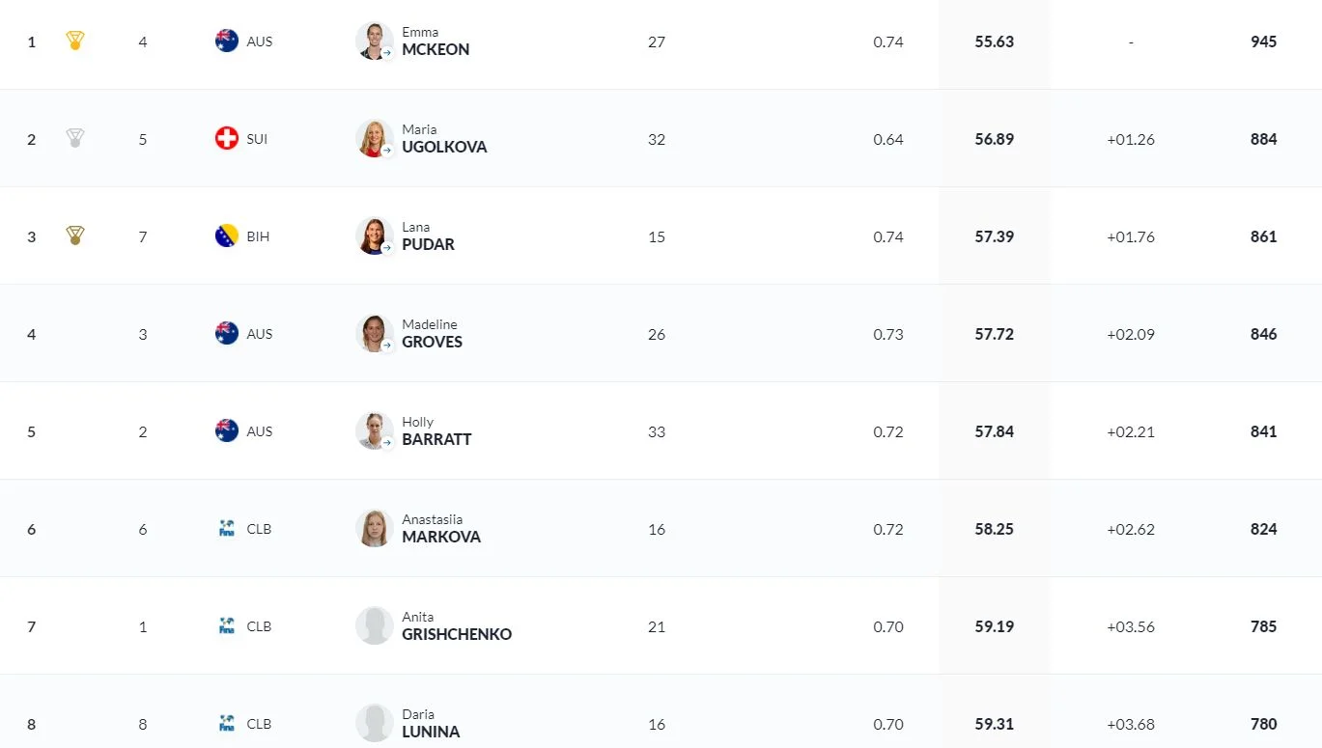
Task: Open Maria Ugolkova's profile photo
Action: [374, 139]
